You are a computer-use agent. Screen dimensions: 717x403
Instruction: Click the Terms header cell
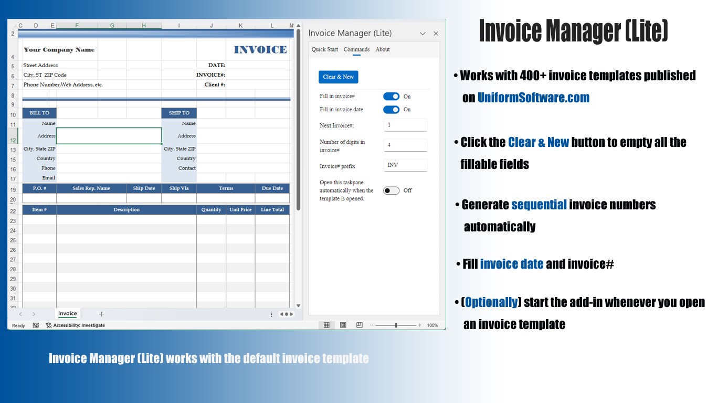(x=226, y=188)
